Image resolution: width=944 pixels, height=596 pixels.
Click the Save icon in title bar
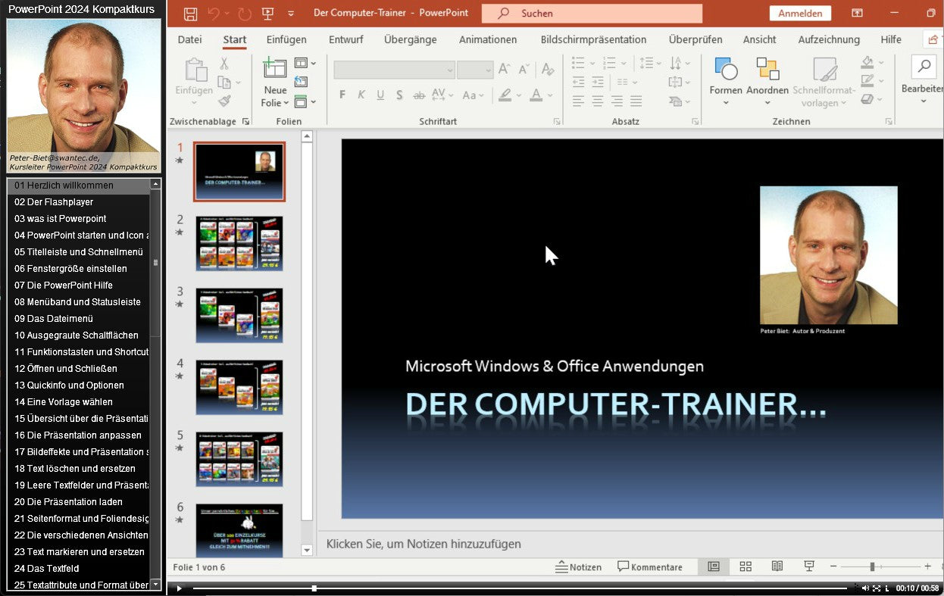pos(191,14)
